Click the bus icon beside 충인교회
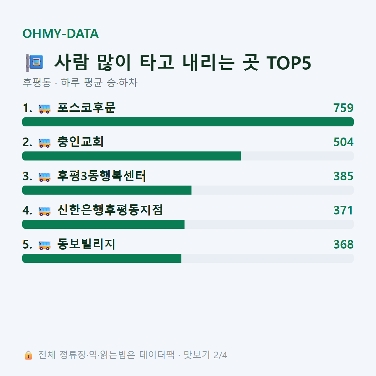This screenshot has height=376, width=376. point(44,143)
